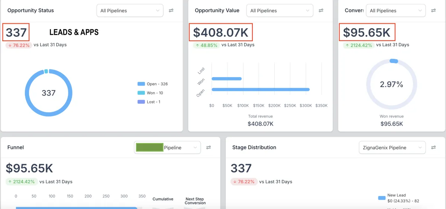The width and height of the screenshot is (446, 209).
Task: Click the $200K axis label
Action: [x=274, y=106]
